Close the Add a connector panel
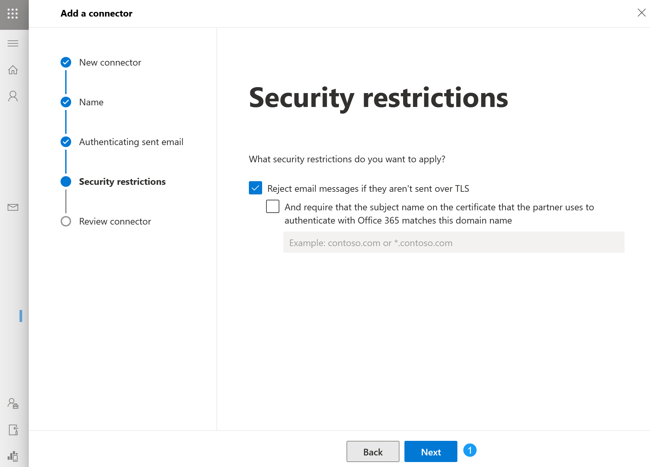Viewport: 650px width, 467px height. click(641, 13)
